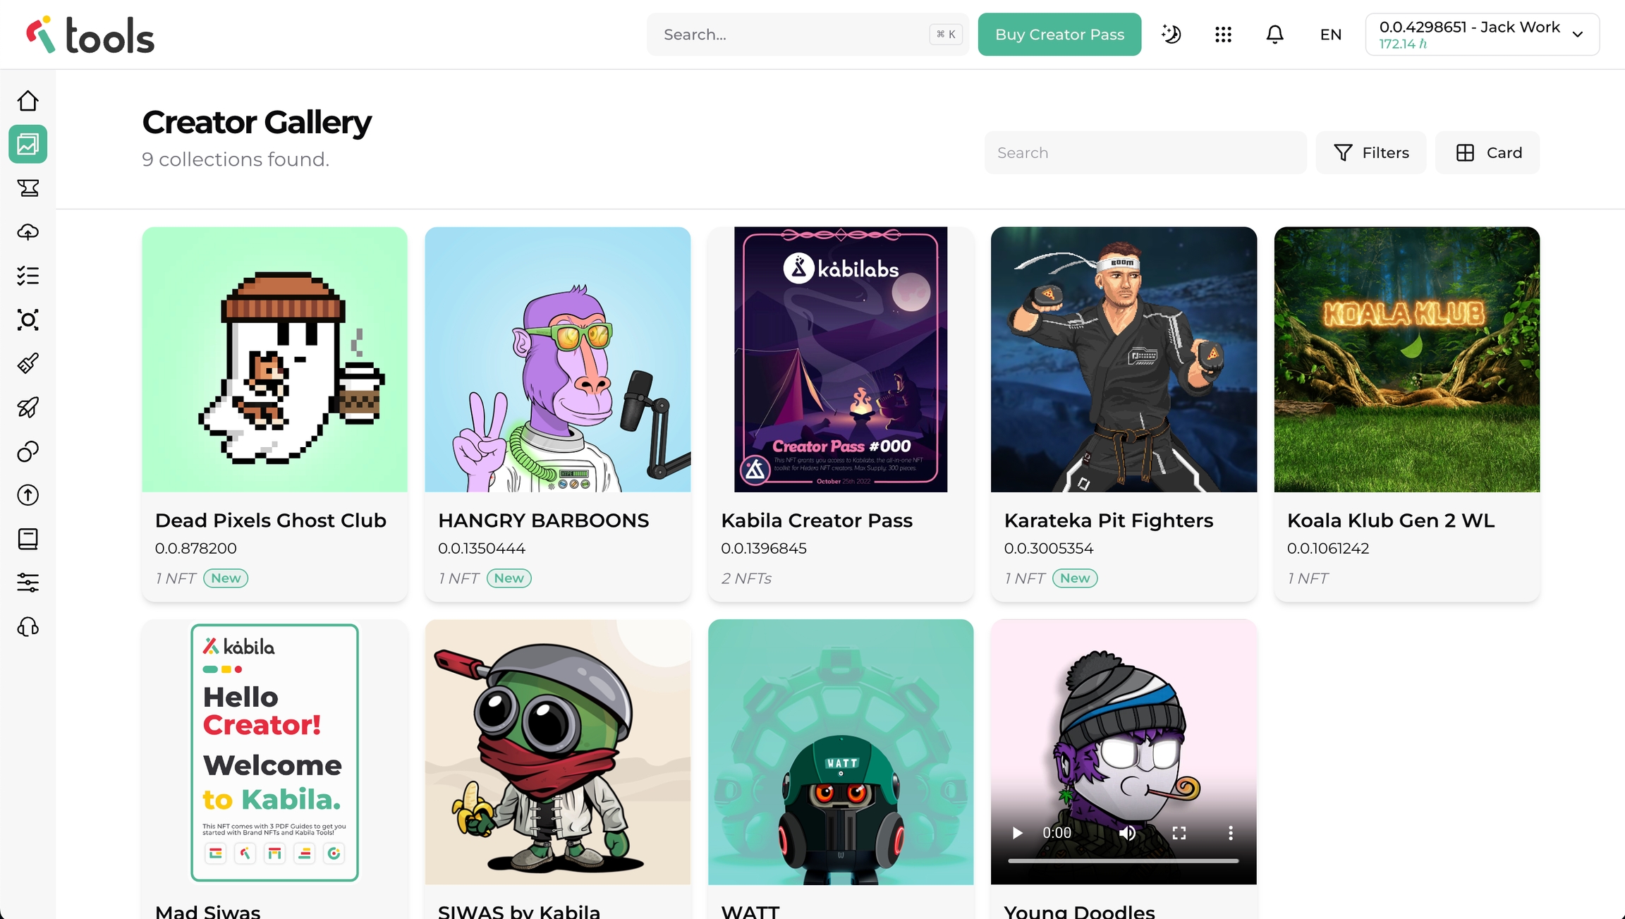Open the apps grid icon
The width and height of the screenshot is (1625, 919).
[x=1223, y=35]
